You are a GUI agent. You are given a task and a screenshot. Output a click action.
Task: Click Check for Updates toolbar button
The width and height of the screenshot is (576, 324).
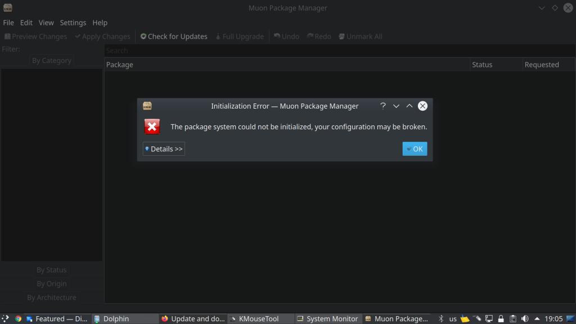pos(174,37)
